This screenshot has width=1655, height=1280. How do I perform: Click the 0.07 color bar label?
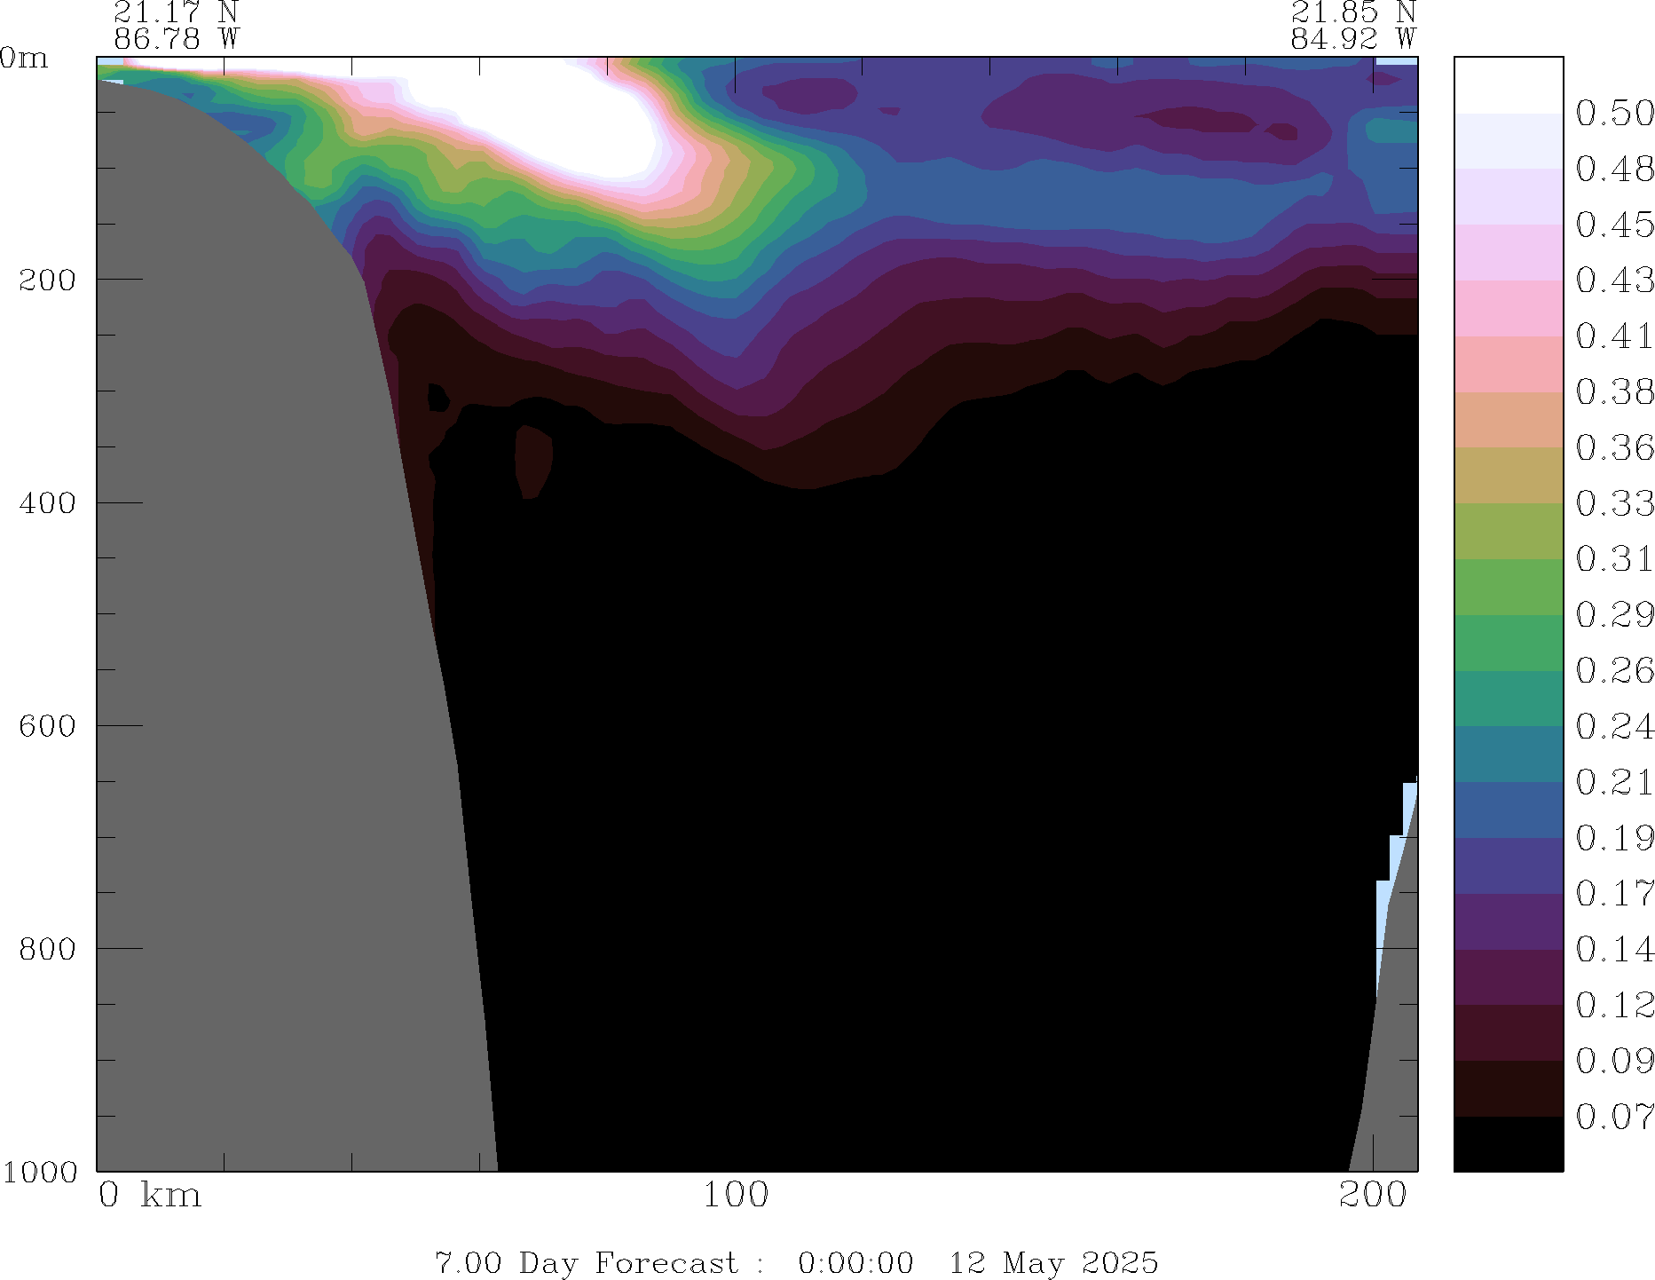pyautogui.click(x=1614, y=1116)
